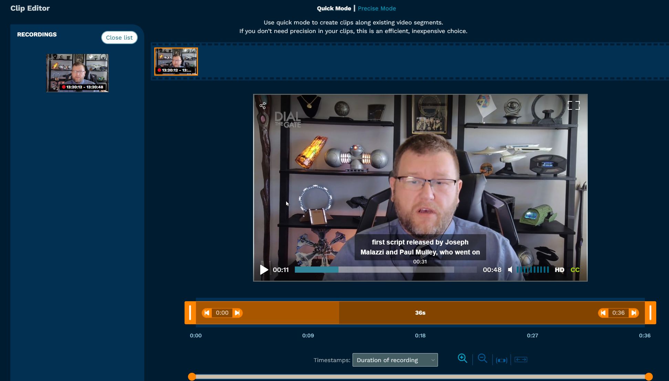The image size is (669, 381).
Task: Click the left clip trim handle
Action: point(190,313)
